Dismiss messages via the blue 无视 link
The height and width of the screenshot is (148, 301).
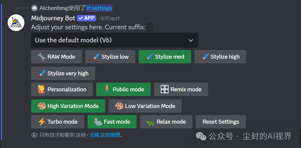tap(94, 135)
